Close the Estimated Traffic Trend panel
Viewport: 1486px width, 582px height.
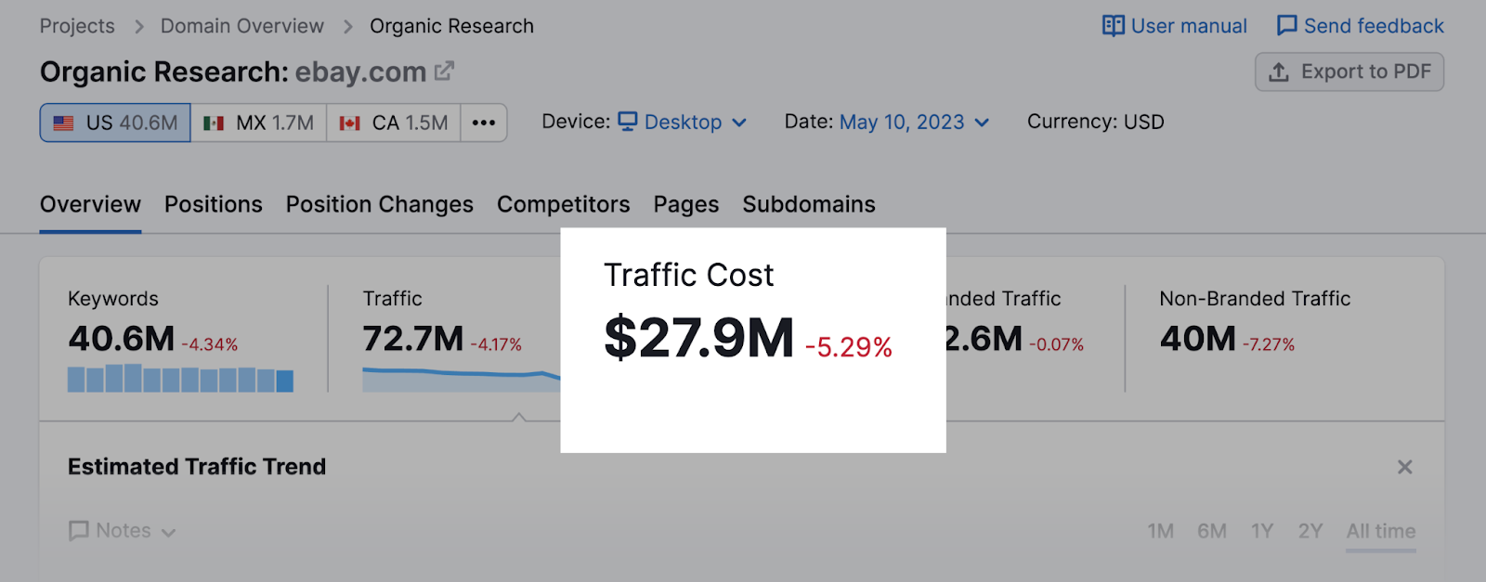tap(1405, 467)
